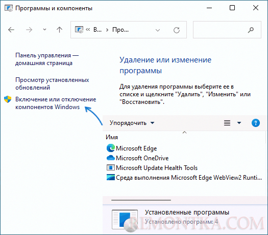
Task: Expand the view options dropdown arrow
Action: 239,123
